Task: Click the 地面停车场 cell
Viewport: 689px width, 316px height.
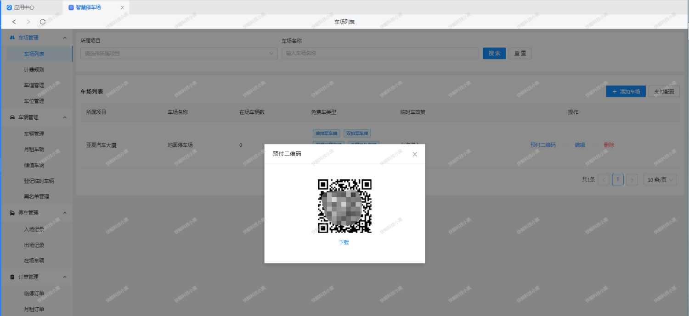Action: point(180,145)
